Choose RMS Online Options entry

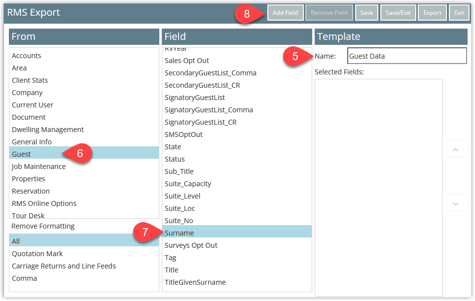84,203
